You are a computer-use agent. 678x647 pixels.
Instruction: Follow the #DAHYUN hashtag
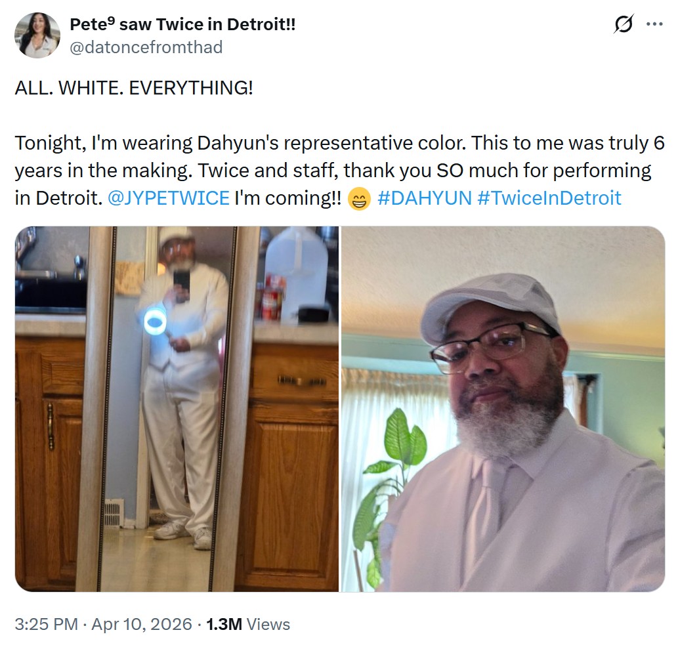424,198
